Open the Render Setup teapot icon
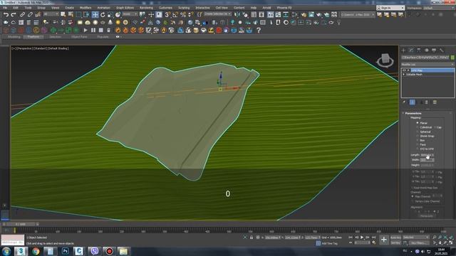This screenshot has height=256, width=456. (x=304, y=14)
